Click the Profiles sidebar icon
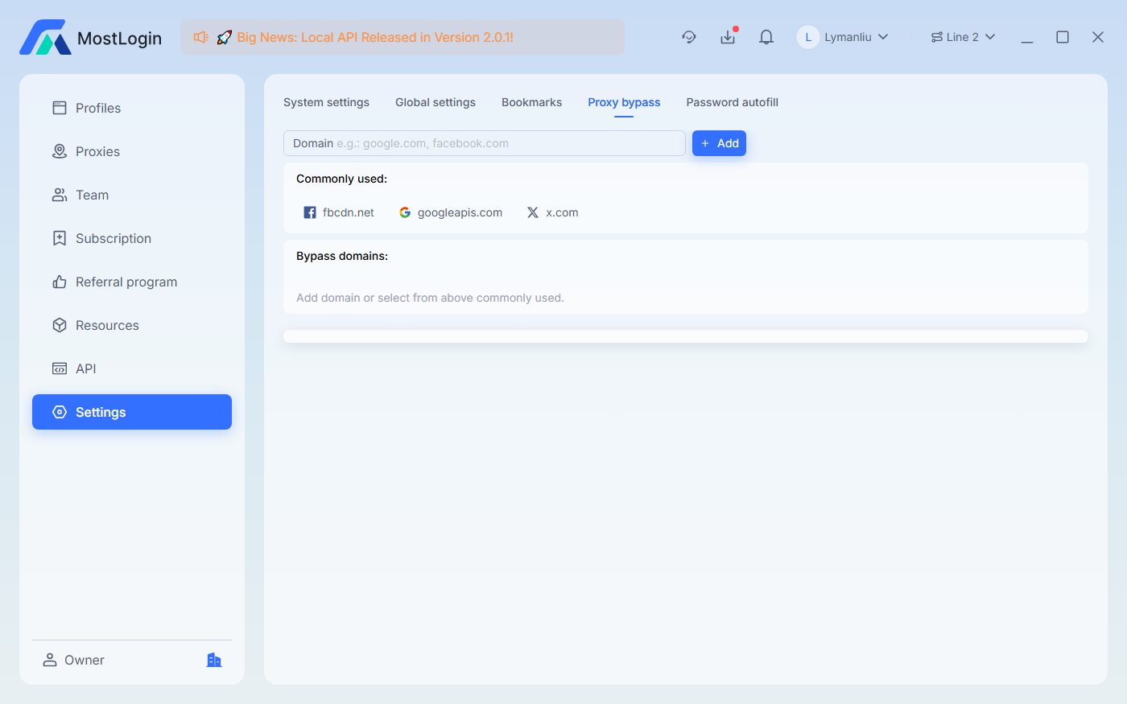Viewport: 1127px width, 704px height. coord(60,108)
